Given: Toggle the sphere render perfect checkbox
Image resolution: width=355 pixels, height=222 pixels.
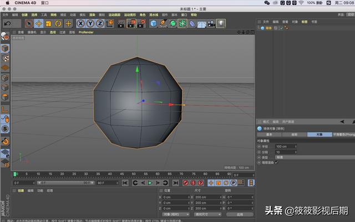Looking at the screenshot, I should [x=276, y=163].
